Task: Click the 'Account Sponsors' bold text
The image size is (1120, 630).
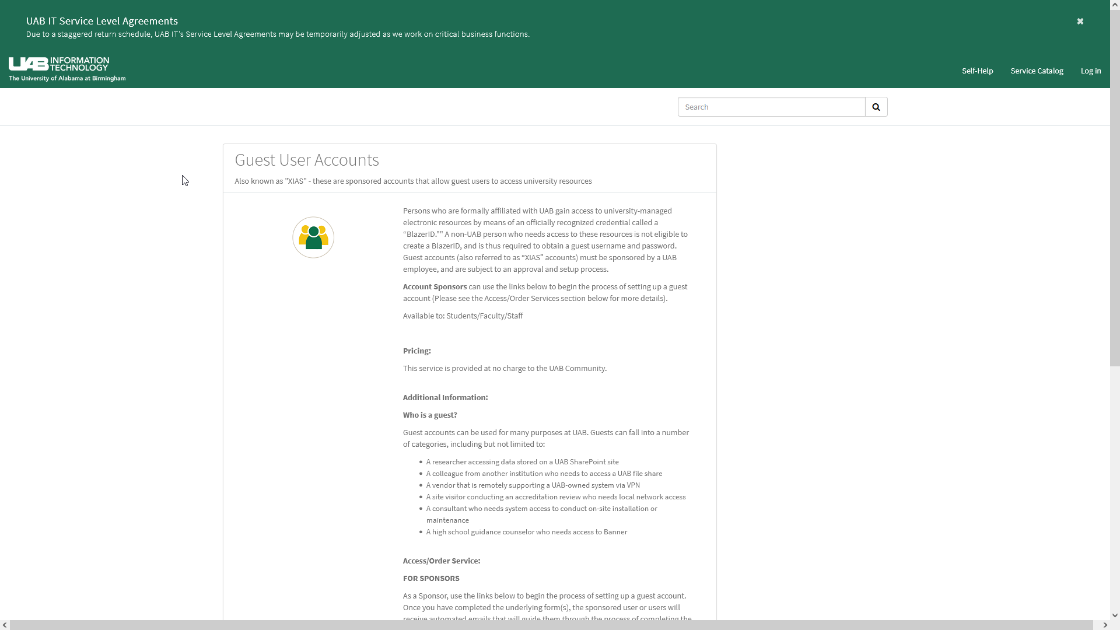Action: tap(435, 286)
